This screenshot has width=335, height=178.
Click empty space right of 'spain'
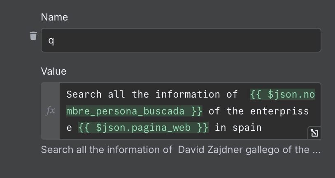pyautogui.click(x=284, y=128)
